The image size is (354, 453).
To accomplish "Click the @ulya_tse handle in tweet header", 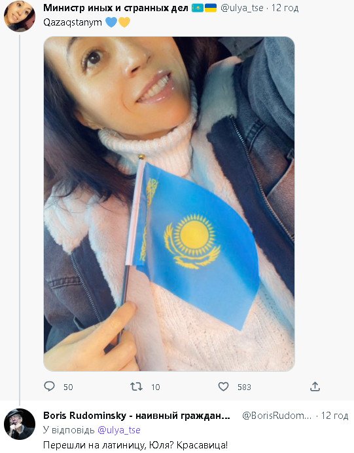I will click(x=242, y=8).
